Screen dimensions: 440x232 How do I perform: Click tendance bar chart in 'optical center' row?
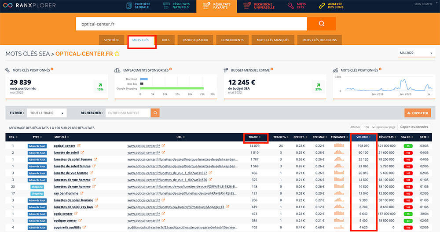pyautogui.click(x=339, y=145)
